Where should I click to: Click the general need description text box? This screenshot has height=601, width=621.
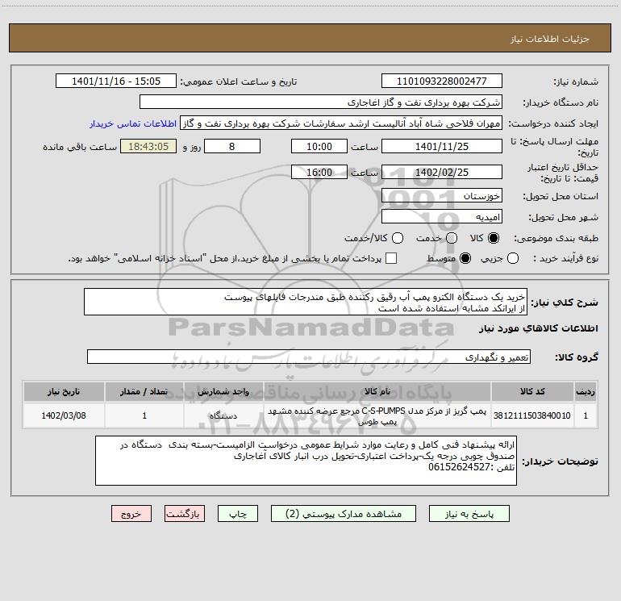[x=306, y=302]
